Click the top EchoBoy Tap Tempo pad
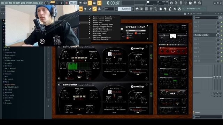The image size is (223, 125). point(110,54)
